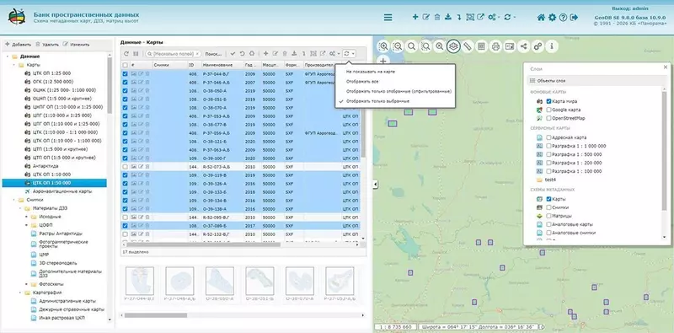This screenshot has width=674, height=333.
Task: Click the table toolbar undo icon
Action: (x=242, y=53)
